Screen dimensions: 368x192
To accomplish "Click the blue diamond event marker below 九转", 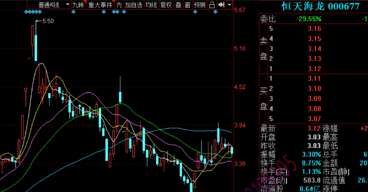I will click(74, 12).
